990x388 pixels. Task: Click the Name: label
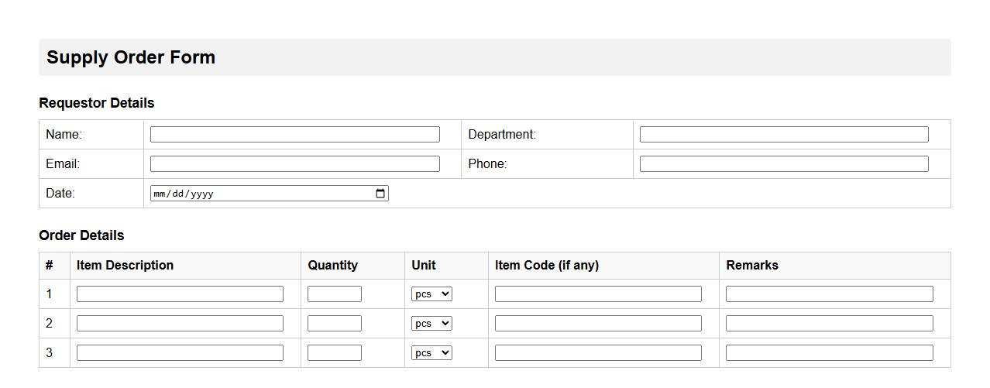pos(64,135)
